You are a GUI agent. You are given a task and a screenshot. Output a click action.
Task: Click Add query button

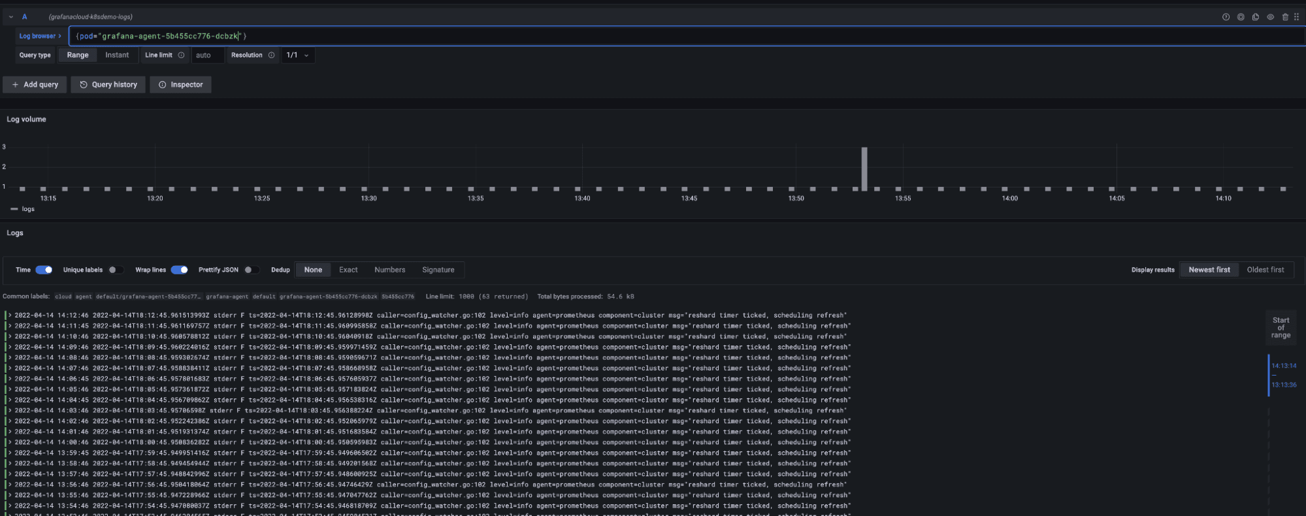coord(35,84)
